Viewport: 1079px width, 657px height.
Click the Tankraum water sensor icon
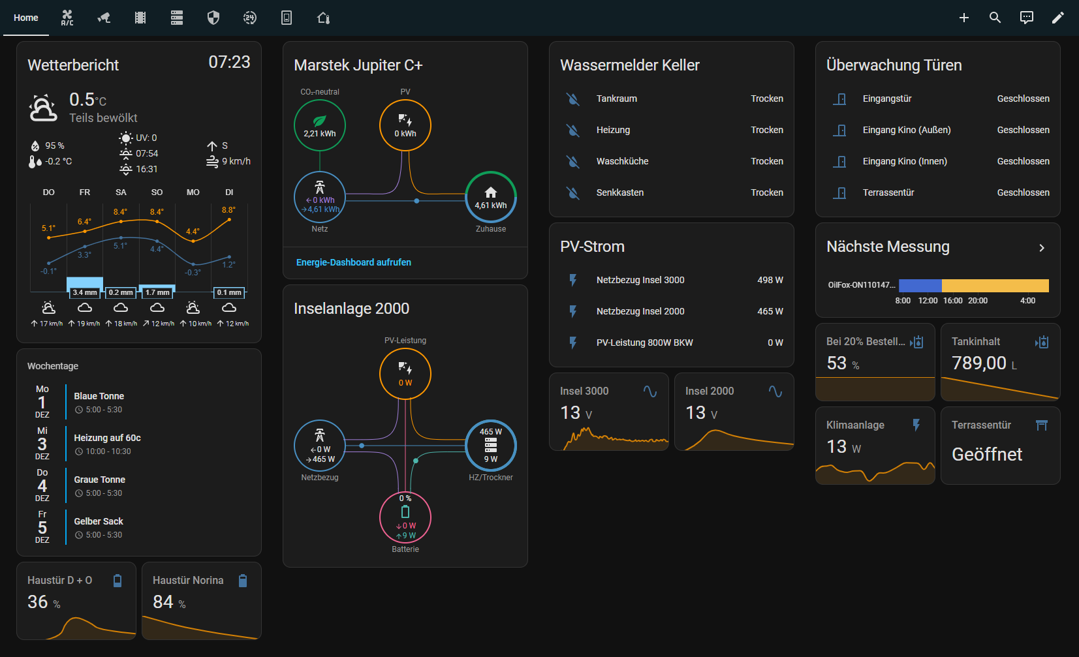[572, 99]
